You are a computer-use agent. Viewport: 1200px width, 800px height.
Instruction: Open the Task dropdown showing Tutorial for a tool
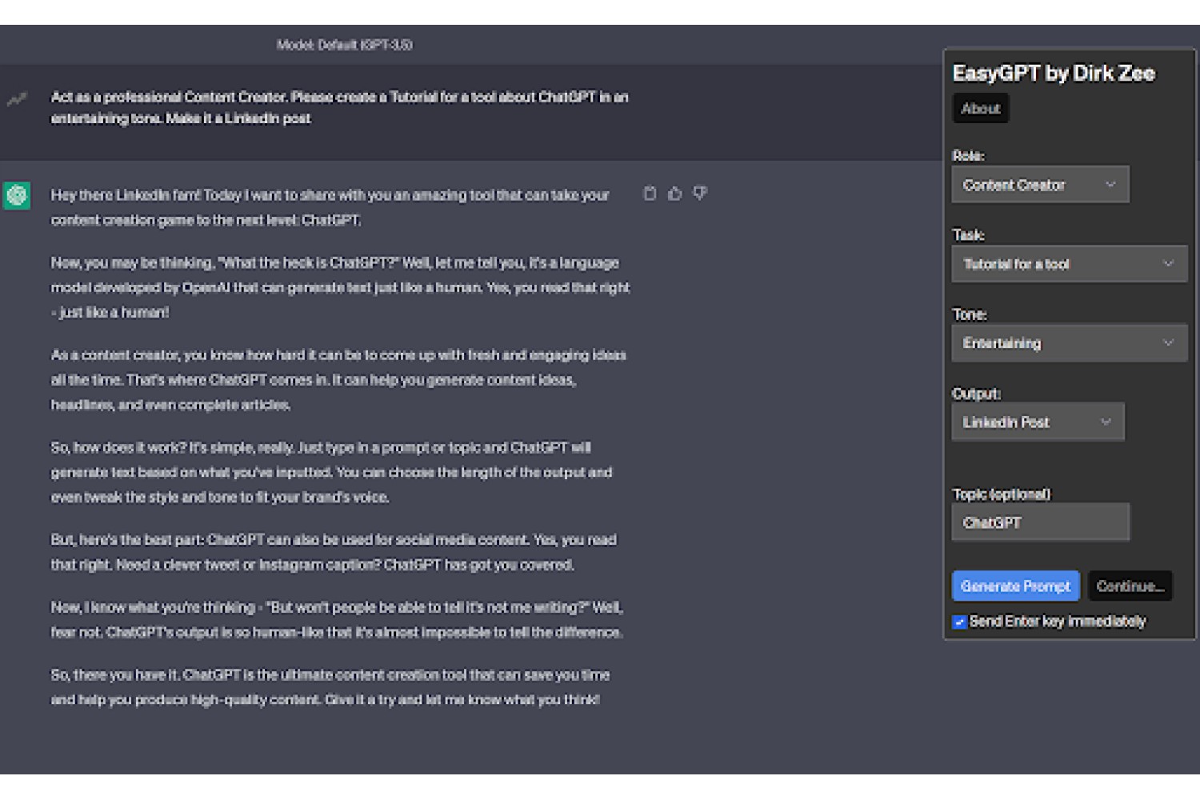tap(1070, 264)
